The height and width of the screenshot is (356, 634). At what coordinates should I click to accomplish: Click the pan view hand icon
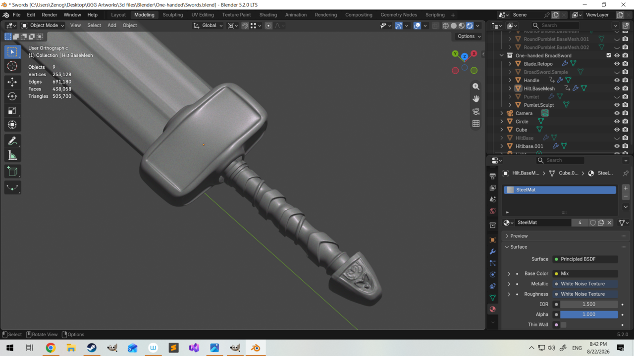476,99
